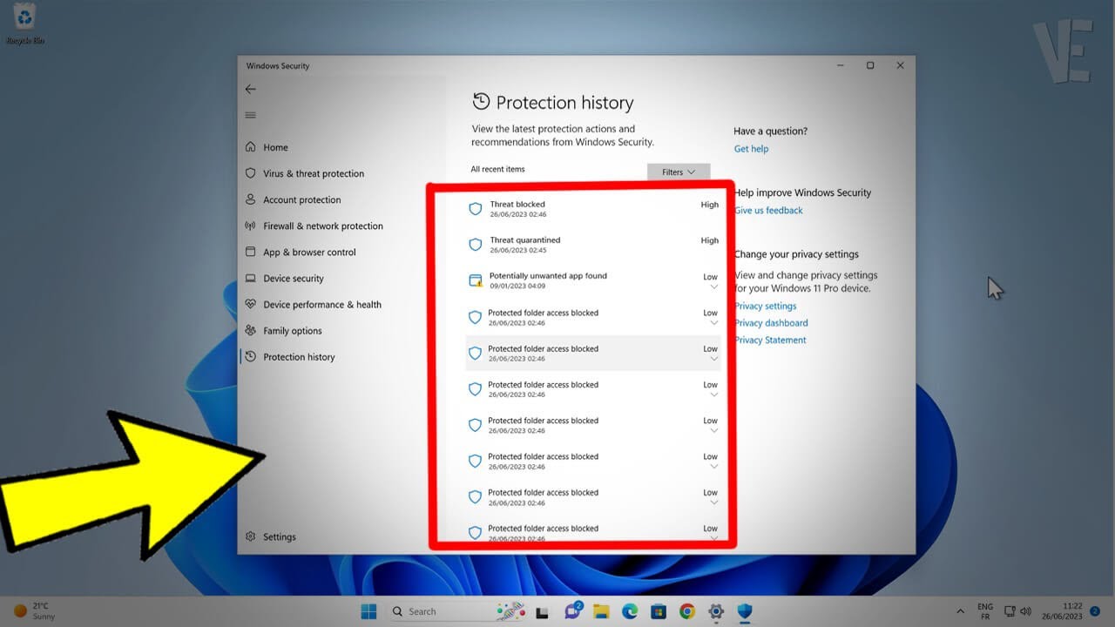This screenshot has width=1115, height=627.
Task: Toggle the hamburger navigation menu
Action: (x=250, y=115)
